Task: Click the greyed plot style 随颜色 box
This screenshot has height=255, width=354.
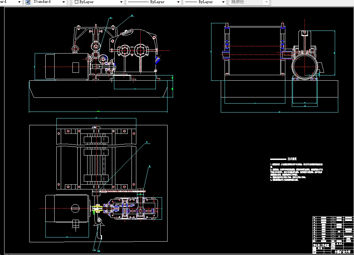Action: (245, 2)
